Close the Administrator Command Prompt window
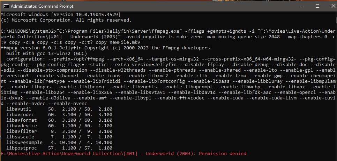 (334, 6)
